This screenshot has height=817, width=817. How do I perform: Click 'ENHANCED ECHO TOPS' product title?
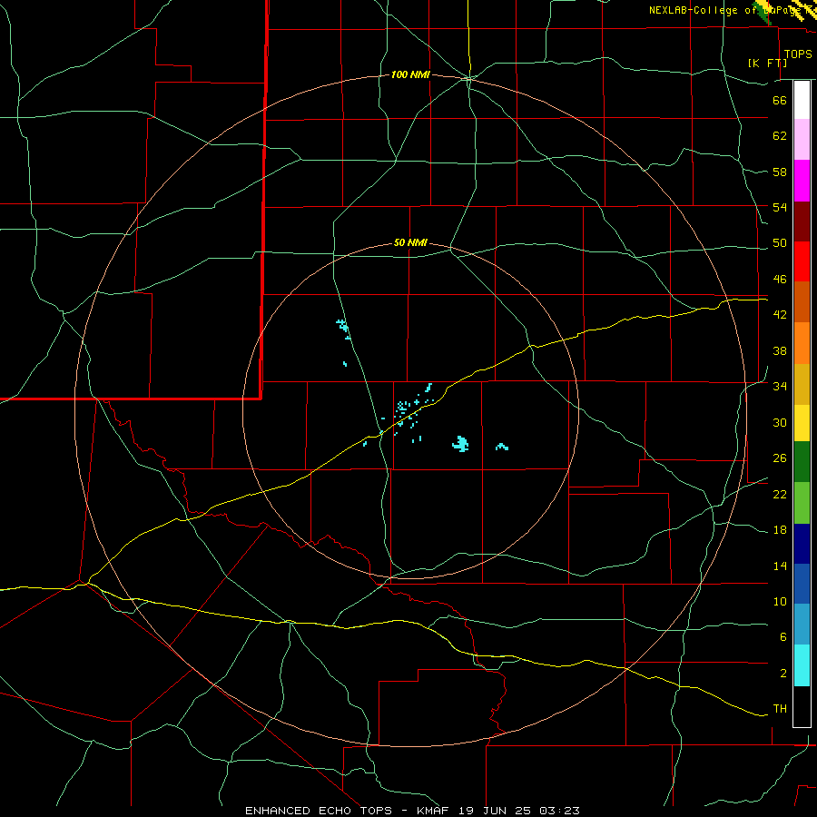pyautogui.click(x=319, y=811)
